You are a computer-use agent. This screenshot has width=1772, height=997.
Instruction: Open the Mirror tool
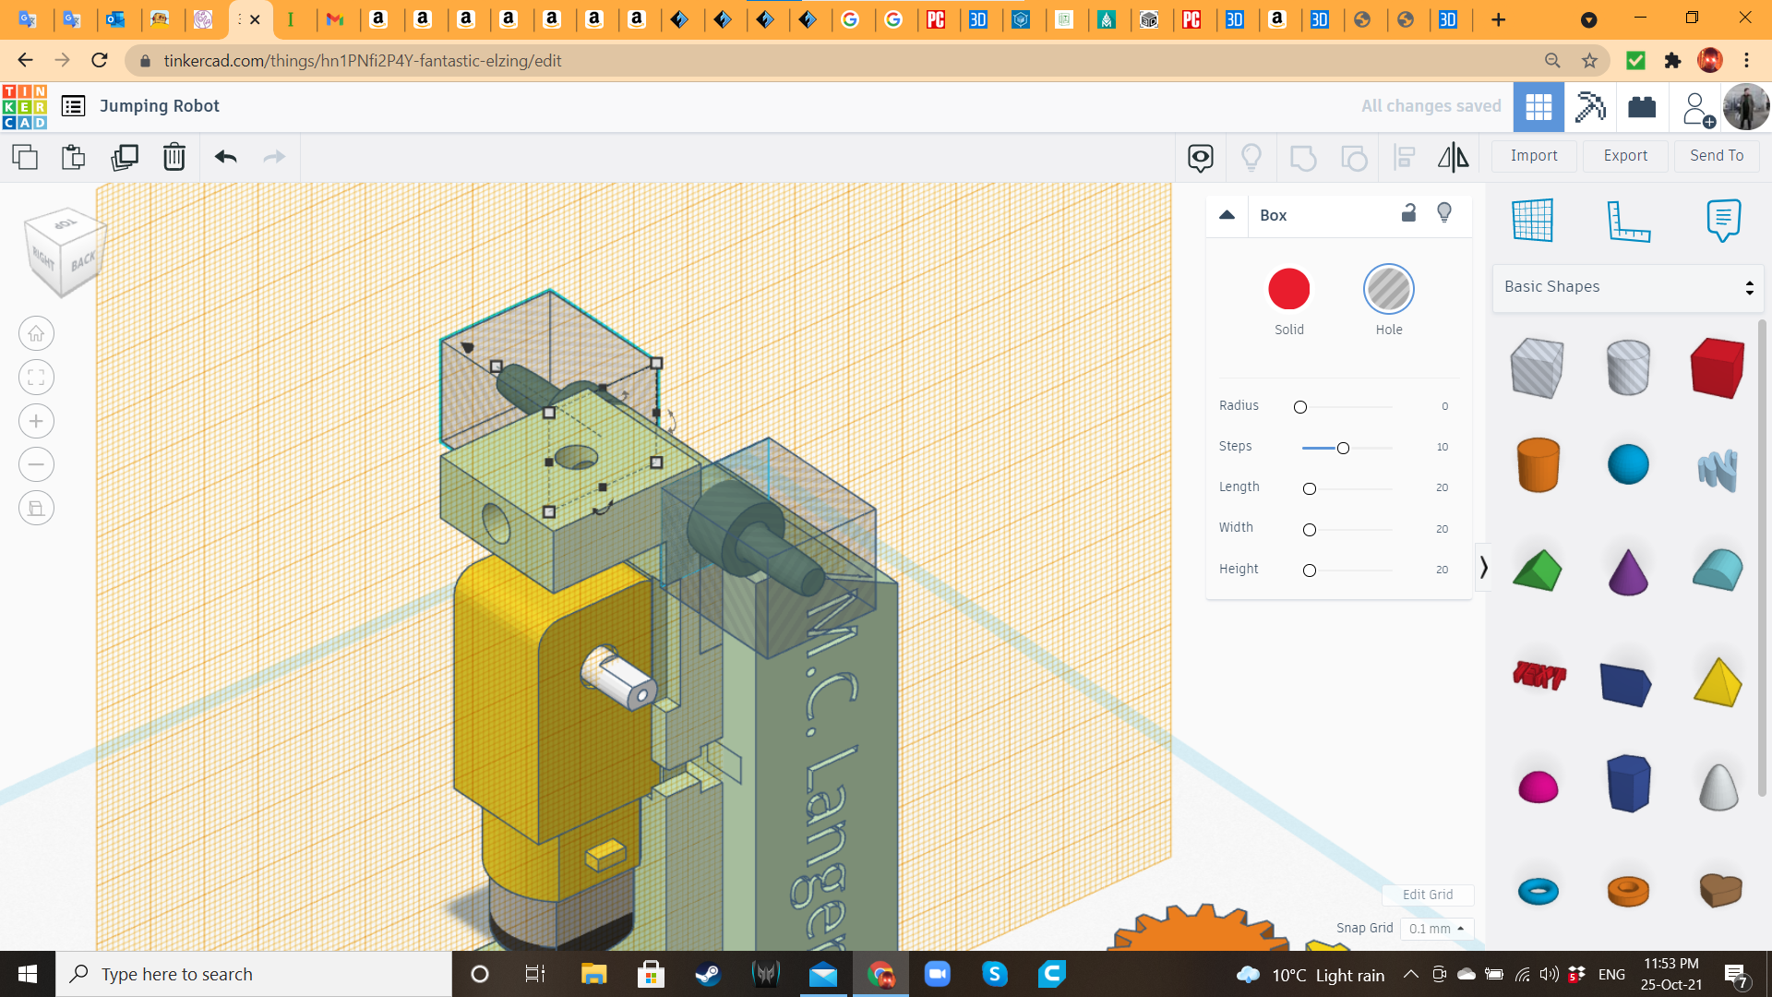click(x=1452, y=157)
